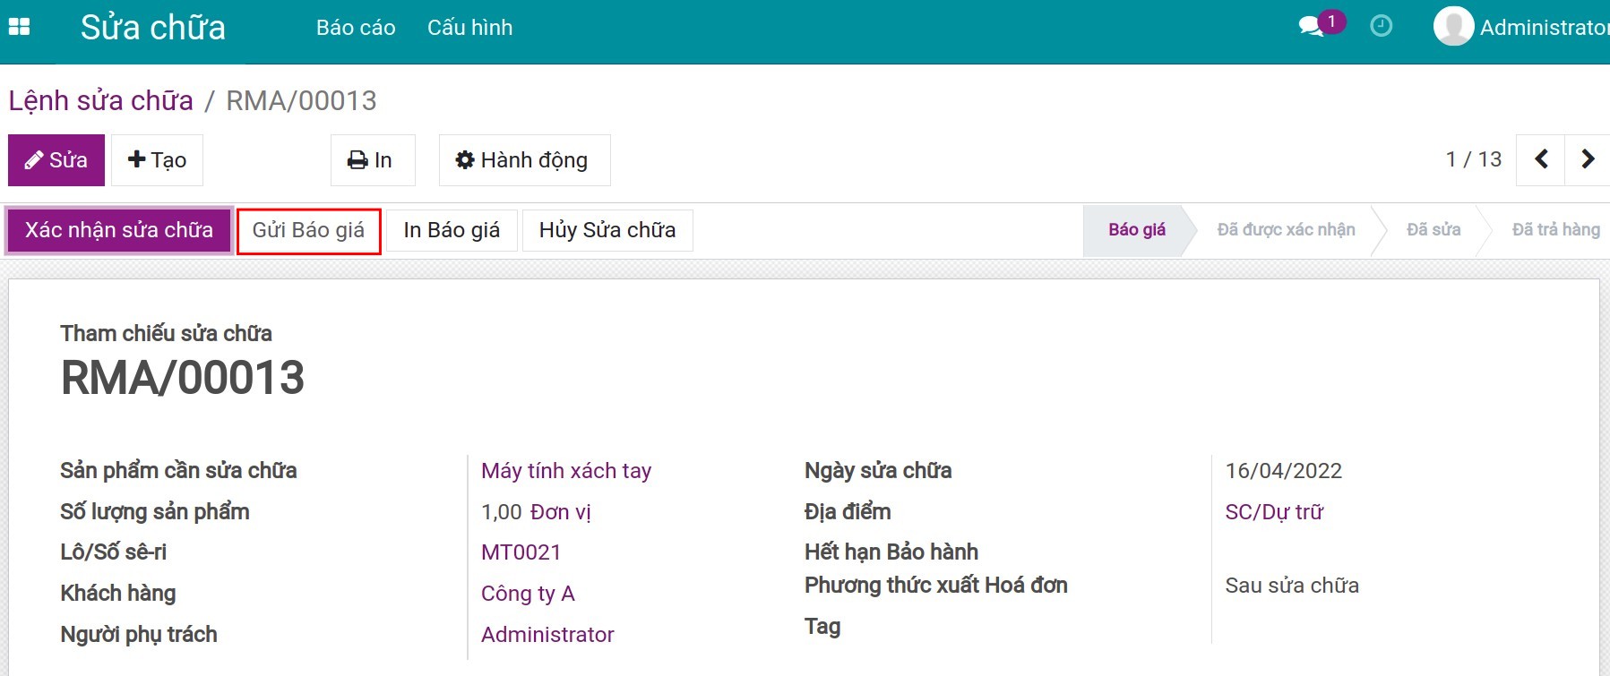The width and height of the screenshot is (1610, 676).
Task: Click the RMA/00013 reference heading
Action: point(183,378)
